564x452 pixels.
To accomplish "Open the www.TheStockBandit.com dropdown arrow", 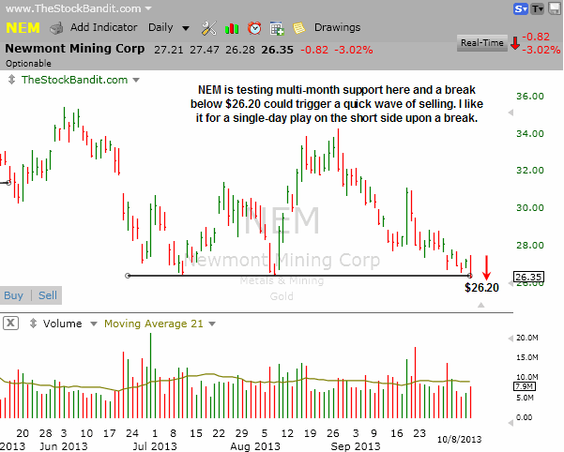I will pos(148,8).
